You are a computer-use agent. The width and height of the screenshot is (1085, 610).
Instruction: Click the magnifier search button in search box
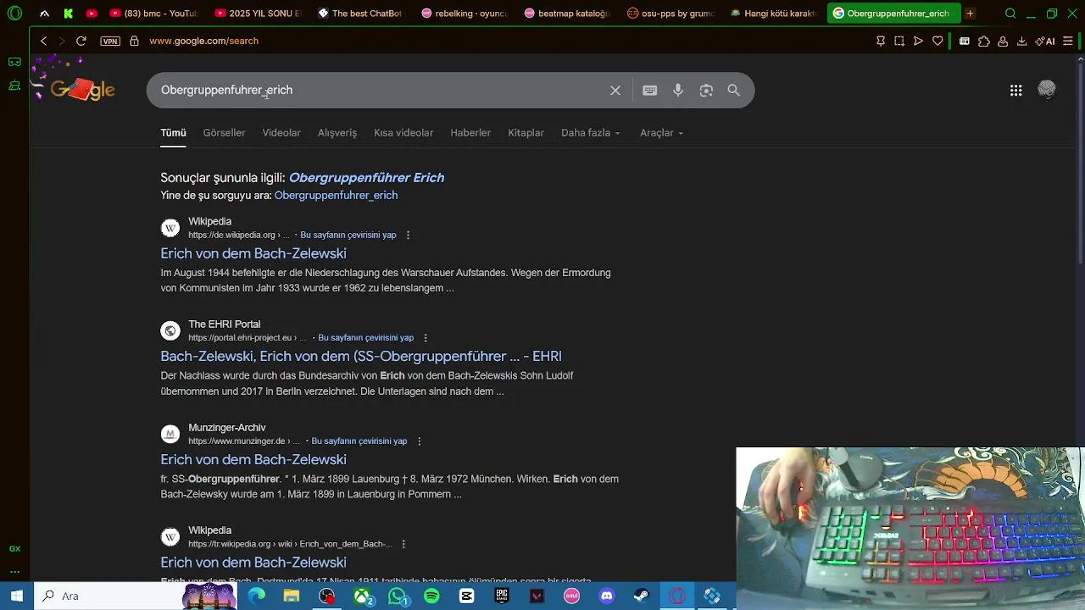point(734,91)
